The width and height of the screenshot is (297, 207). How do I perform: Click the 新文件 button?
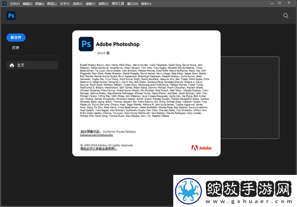(16, 38)
